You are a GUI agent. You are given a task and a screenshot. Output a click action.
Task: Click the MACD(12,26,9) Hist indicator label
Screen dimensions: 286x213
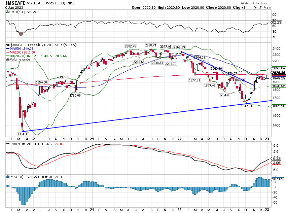(29, 177)
